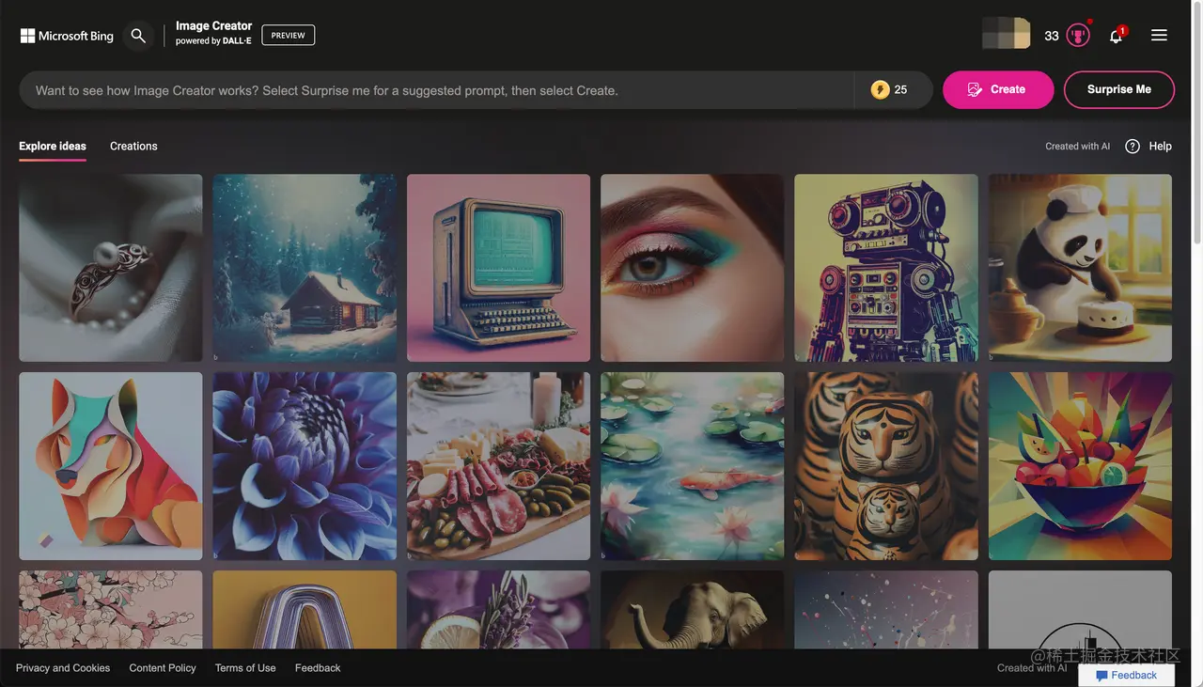
Task: Click the Create button
Action: pyautogui.click(x=998, y=90)
